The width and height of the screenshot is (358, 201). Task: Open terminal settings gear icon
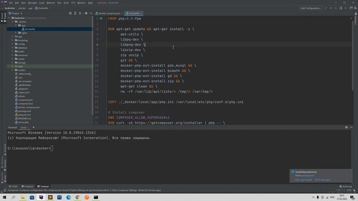point(346,127)
